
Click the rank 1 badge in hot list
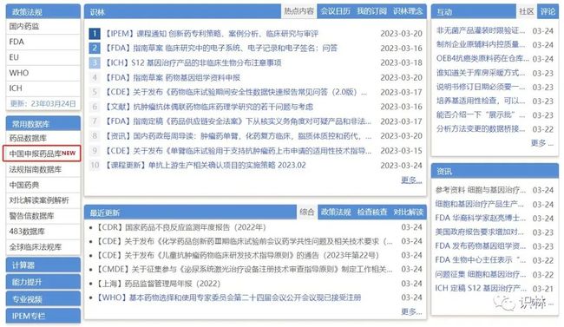[95, 34]
